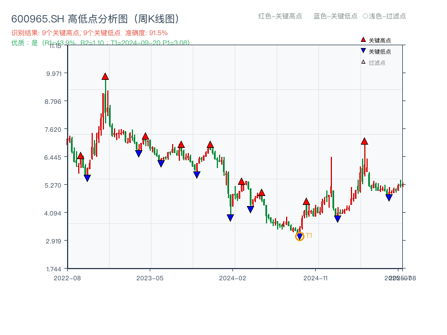Click the circle icon beside 浅色-过滤点 at top
Screen dimensions: 447x335
pyautogui.click(x=365, y=17)
